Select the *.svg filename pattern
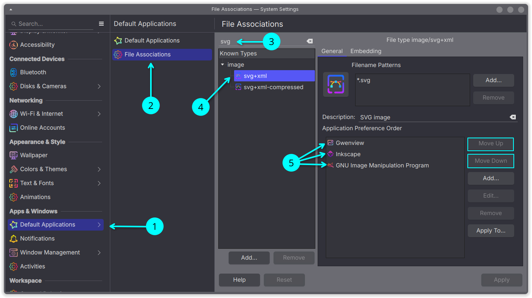The height and width of the screenshot is (298, 532). click(x=363, y=80)
